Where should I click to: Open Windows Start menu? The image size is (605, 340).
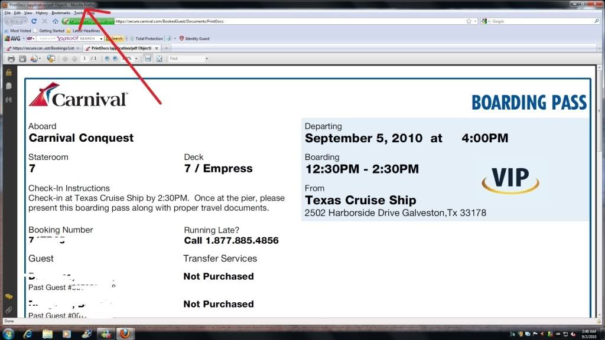[8, 334]
